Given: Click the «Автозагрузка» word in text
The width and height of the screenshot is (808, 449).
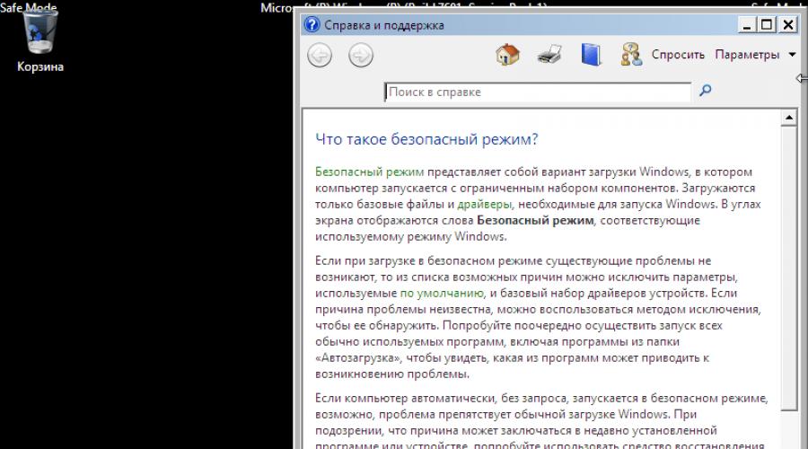Looking at the screenshot, I should [x=357, y=357].
